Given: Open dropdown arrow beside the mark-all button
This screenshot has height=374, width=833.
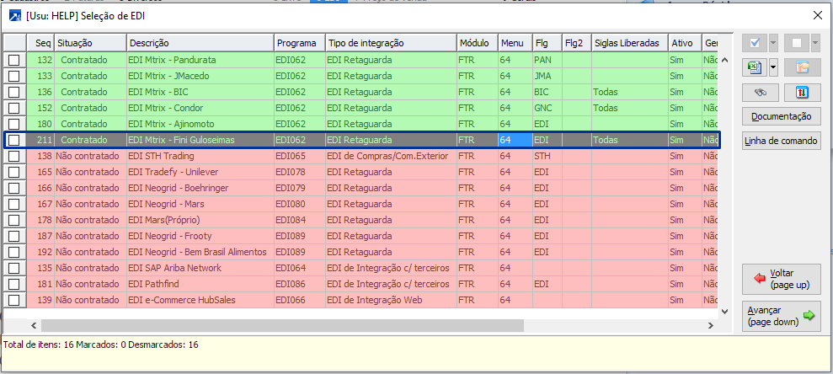Looking at the screenshot, I should [x=773, y=43].
